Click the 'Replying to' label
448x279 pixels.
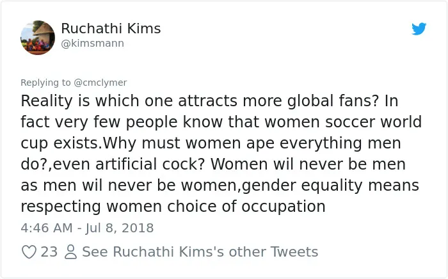point(45,83)
